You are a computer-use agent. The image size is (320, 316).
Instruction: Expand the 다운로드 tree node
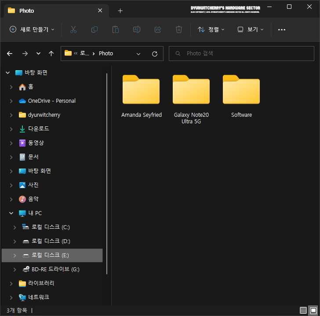[x=11, y=129]
